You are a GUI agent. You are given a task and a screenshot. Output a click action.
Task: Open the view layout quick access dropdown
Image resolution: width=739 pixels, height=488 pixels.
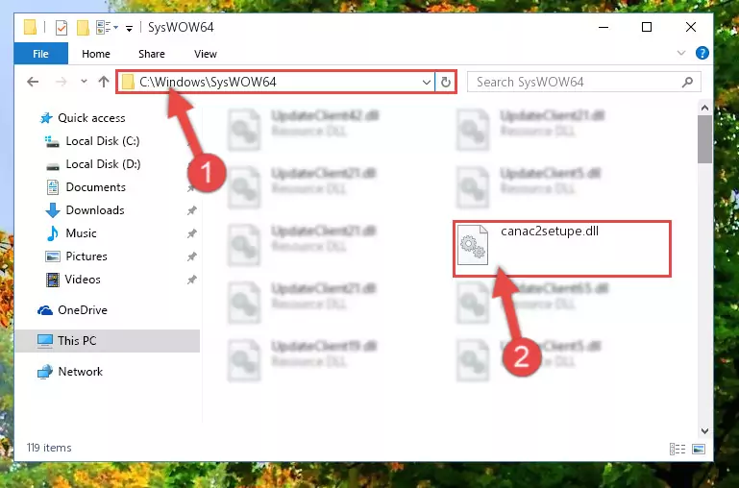[107, 28]
